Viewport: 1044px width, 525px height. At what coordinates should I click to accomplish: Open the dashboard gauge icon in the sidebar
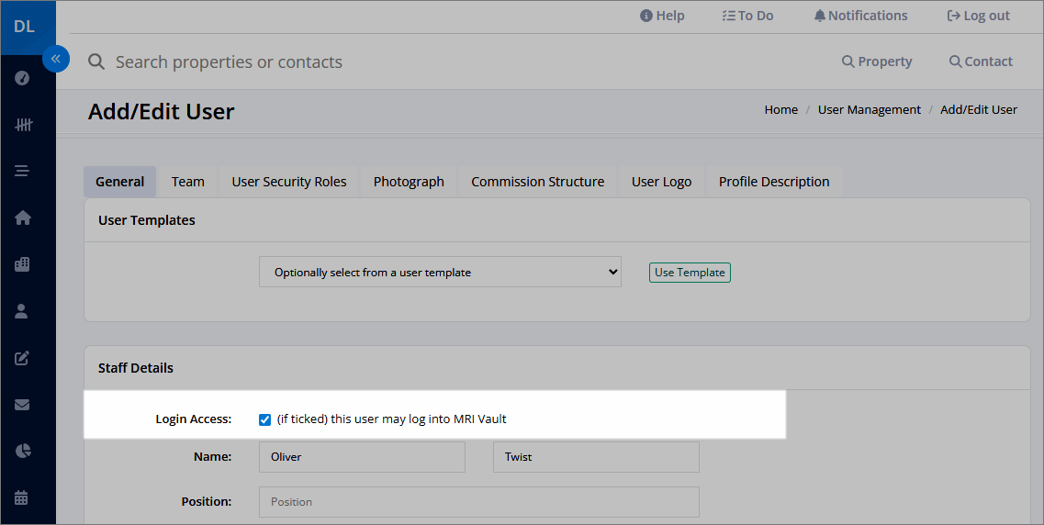22,78
